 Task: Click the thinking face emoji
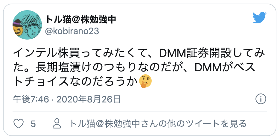[x=145, y=81]
